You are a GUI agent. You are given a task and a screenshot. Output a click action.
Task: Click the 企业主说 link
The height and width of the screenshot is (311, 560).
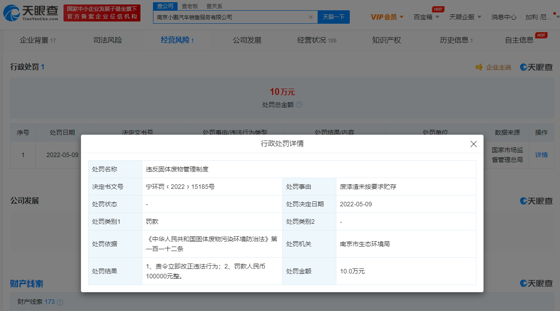pyautogui.click(x=498, y=67)
